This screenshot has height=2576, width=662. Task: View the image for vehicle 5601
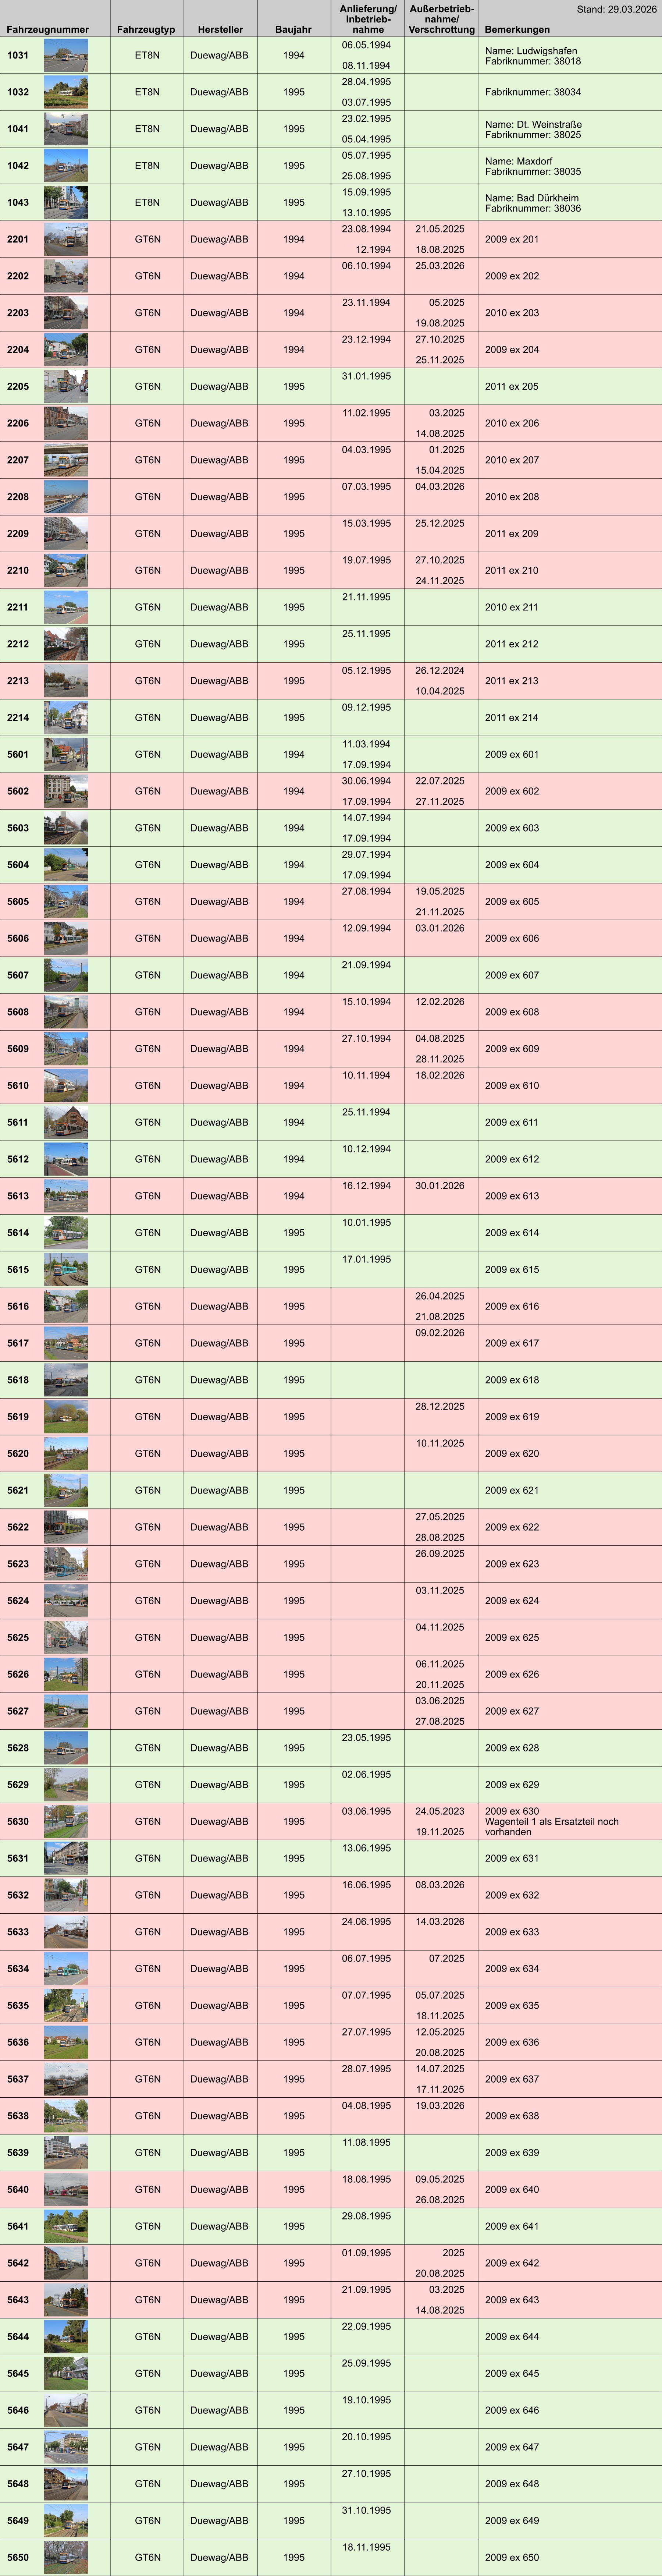click(66, 754)
